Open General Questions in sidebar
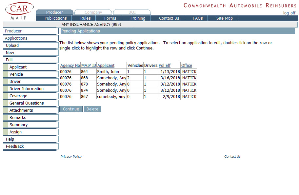 point(27,103)
